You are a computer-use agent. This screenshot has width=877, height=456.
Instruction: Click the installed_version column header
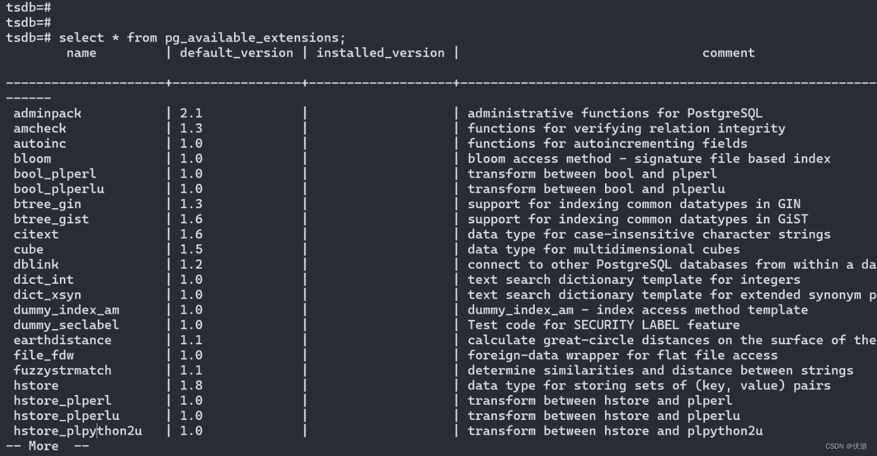pyautogui.click(x=380, y=53)
